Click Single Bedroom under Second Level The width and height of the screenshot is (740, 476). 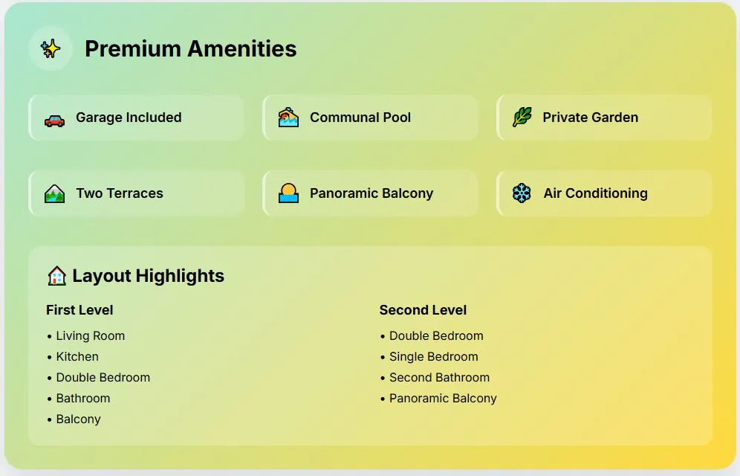coord(434,357)
